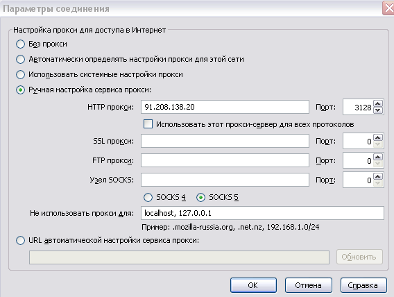
Task: Click the no-proxy-for exceptions field
Action: [x=262, y=213]
